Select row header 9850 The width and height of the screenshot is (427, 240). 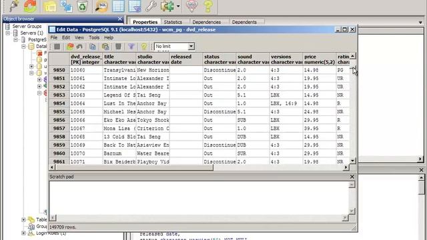pos(59,70)
